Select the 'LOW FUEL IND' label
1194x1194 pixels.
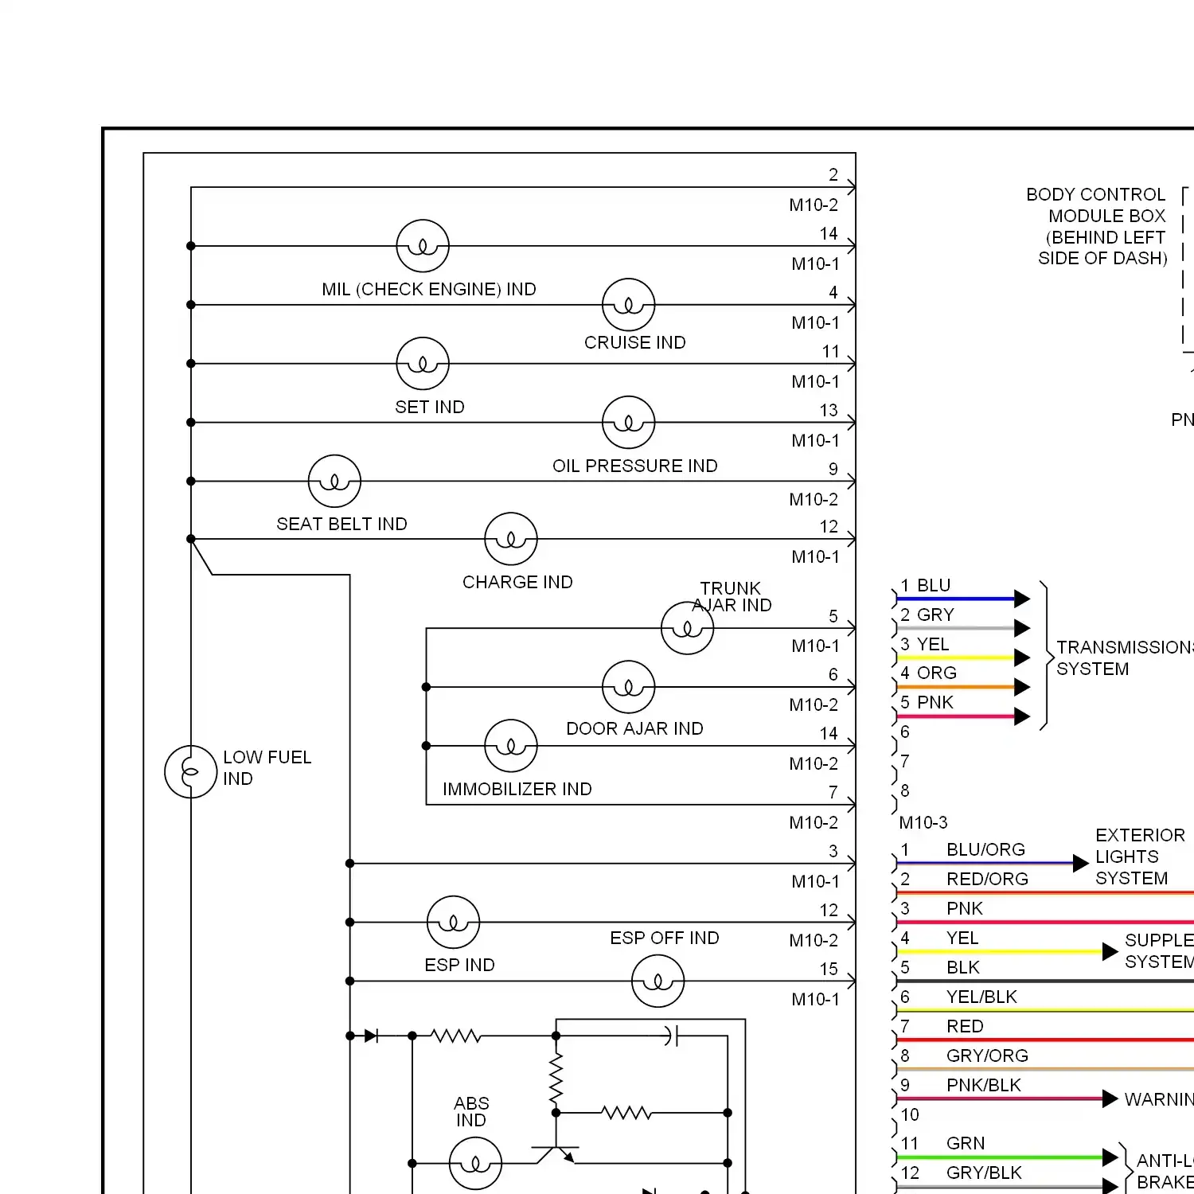tap(267, 768)
